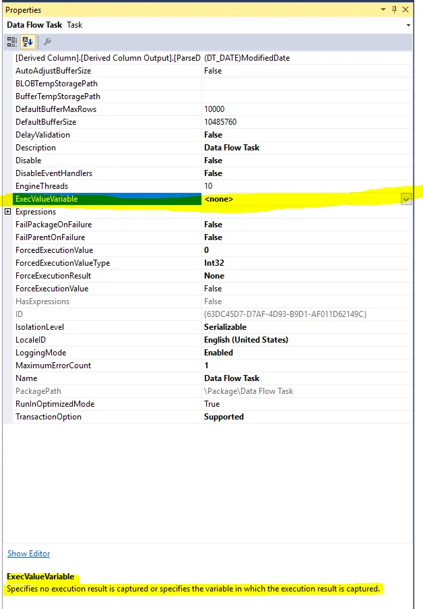Click the LoggingMode Enabled value
This screenshot has height=609, width=423.
tap(218, 353)
